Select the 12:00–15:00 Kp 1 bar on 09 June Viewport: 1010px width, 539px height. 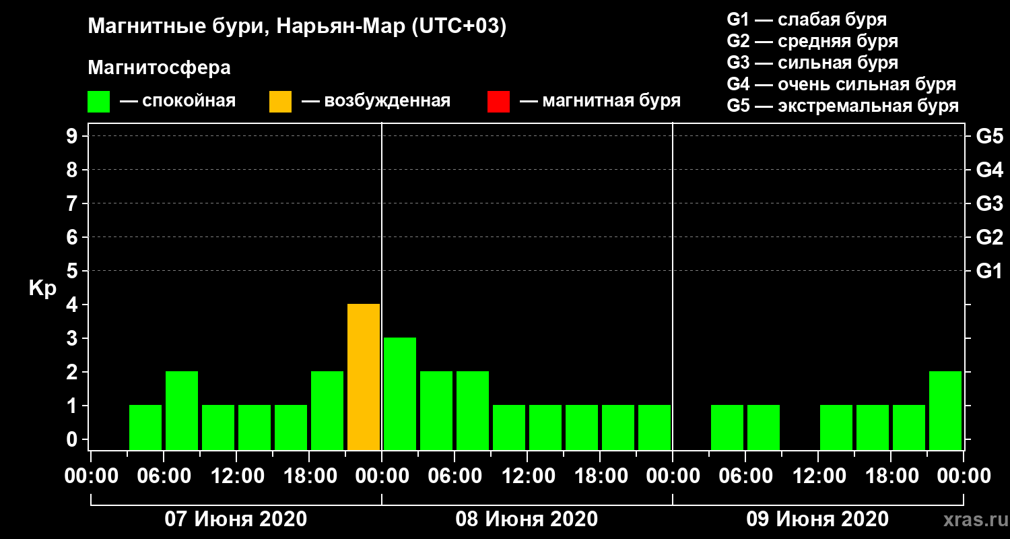click(836, 428)
